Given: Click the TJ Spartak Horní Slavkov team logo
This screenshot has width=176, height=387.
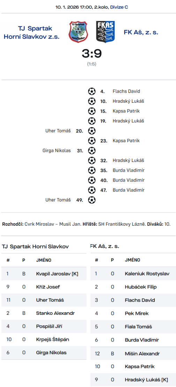Looking at the screenshot, I should click(78, 32).
